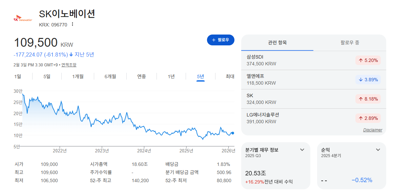Open the Disclaimer link in related panel
The height and width of the screenshot is (193, 394).
coord(373,130)
